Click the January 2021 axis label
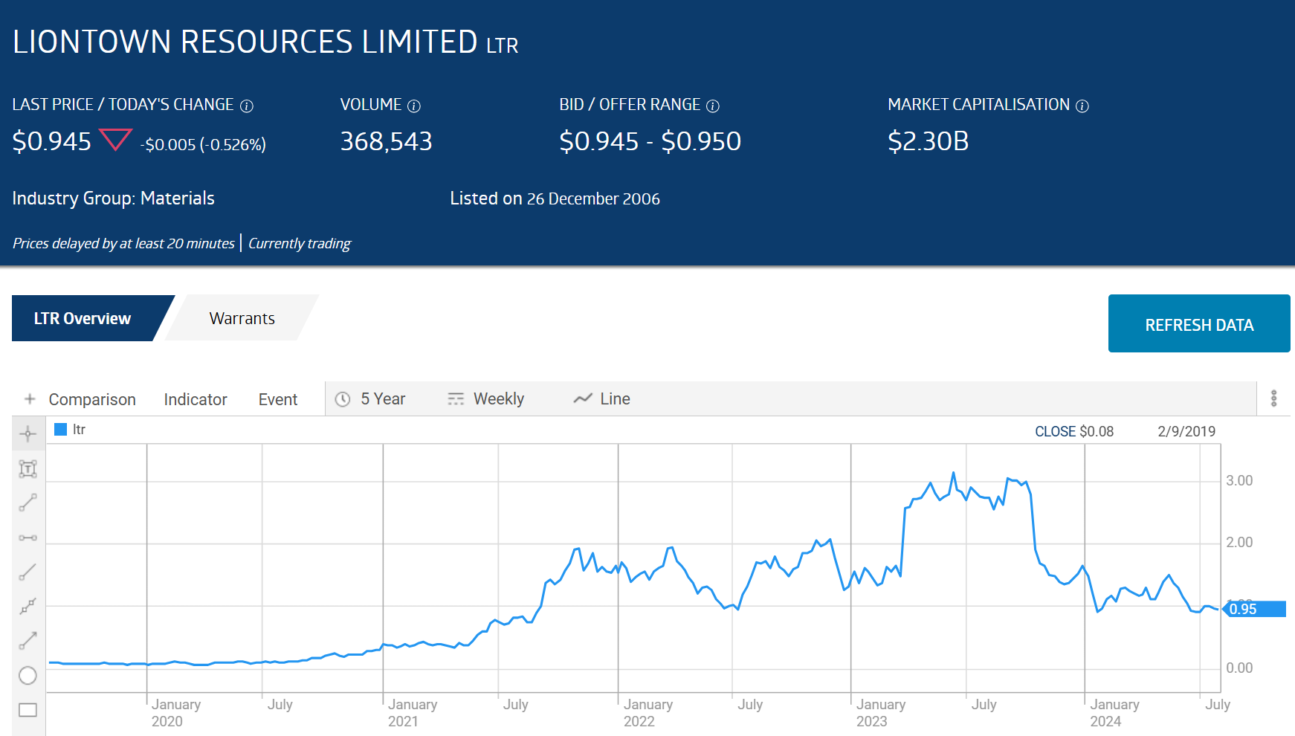 point(413,712)
